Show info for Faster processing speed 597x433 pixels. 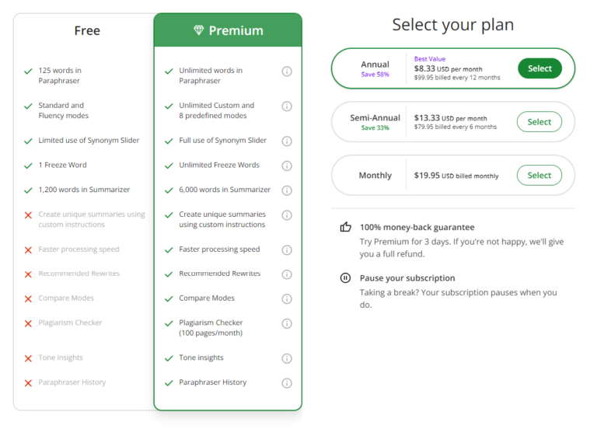(x=287, y=250)
